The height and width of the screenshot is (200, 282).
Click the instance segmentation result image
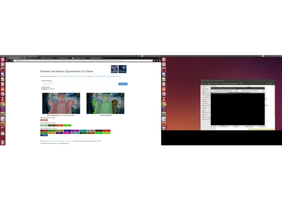point(105,103)
